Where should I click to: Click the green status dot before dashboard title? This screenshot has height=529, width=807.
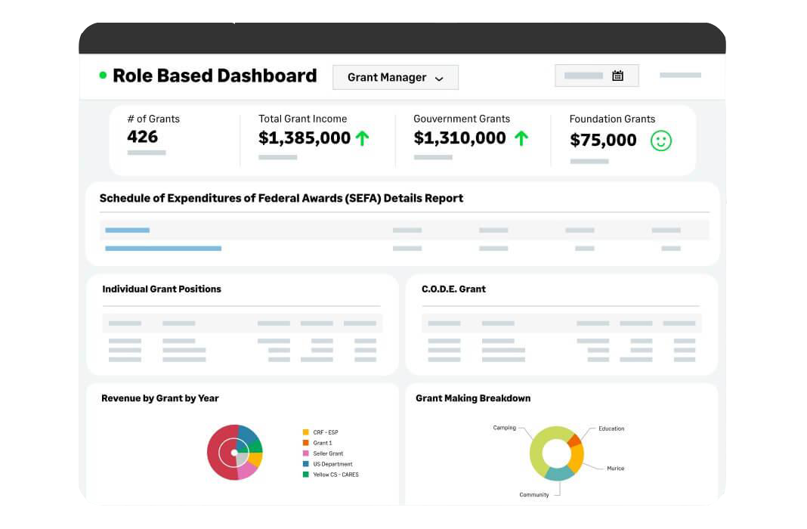click(103, 76)
